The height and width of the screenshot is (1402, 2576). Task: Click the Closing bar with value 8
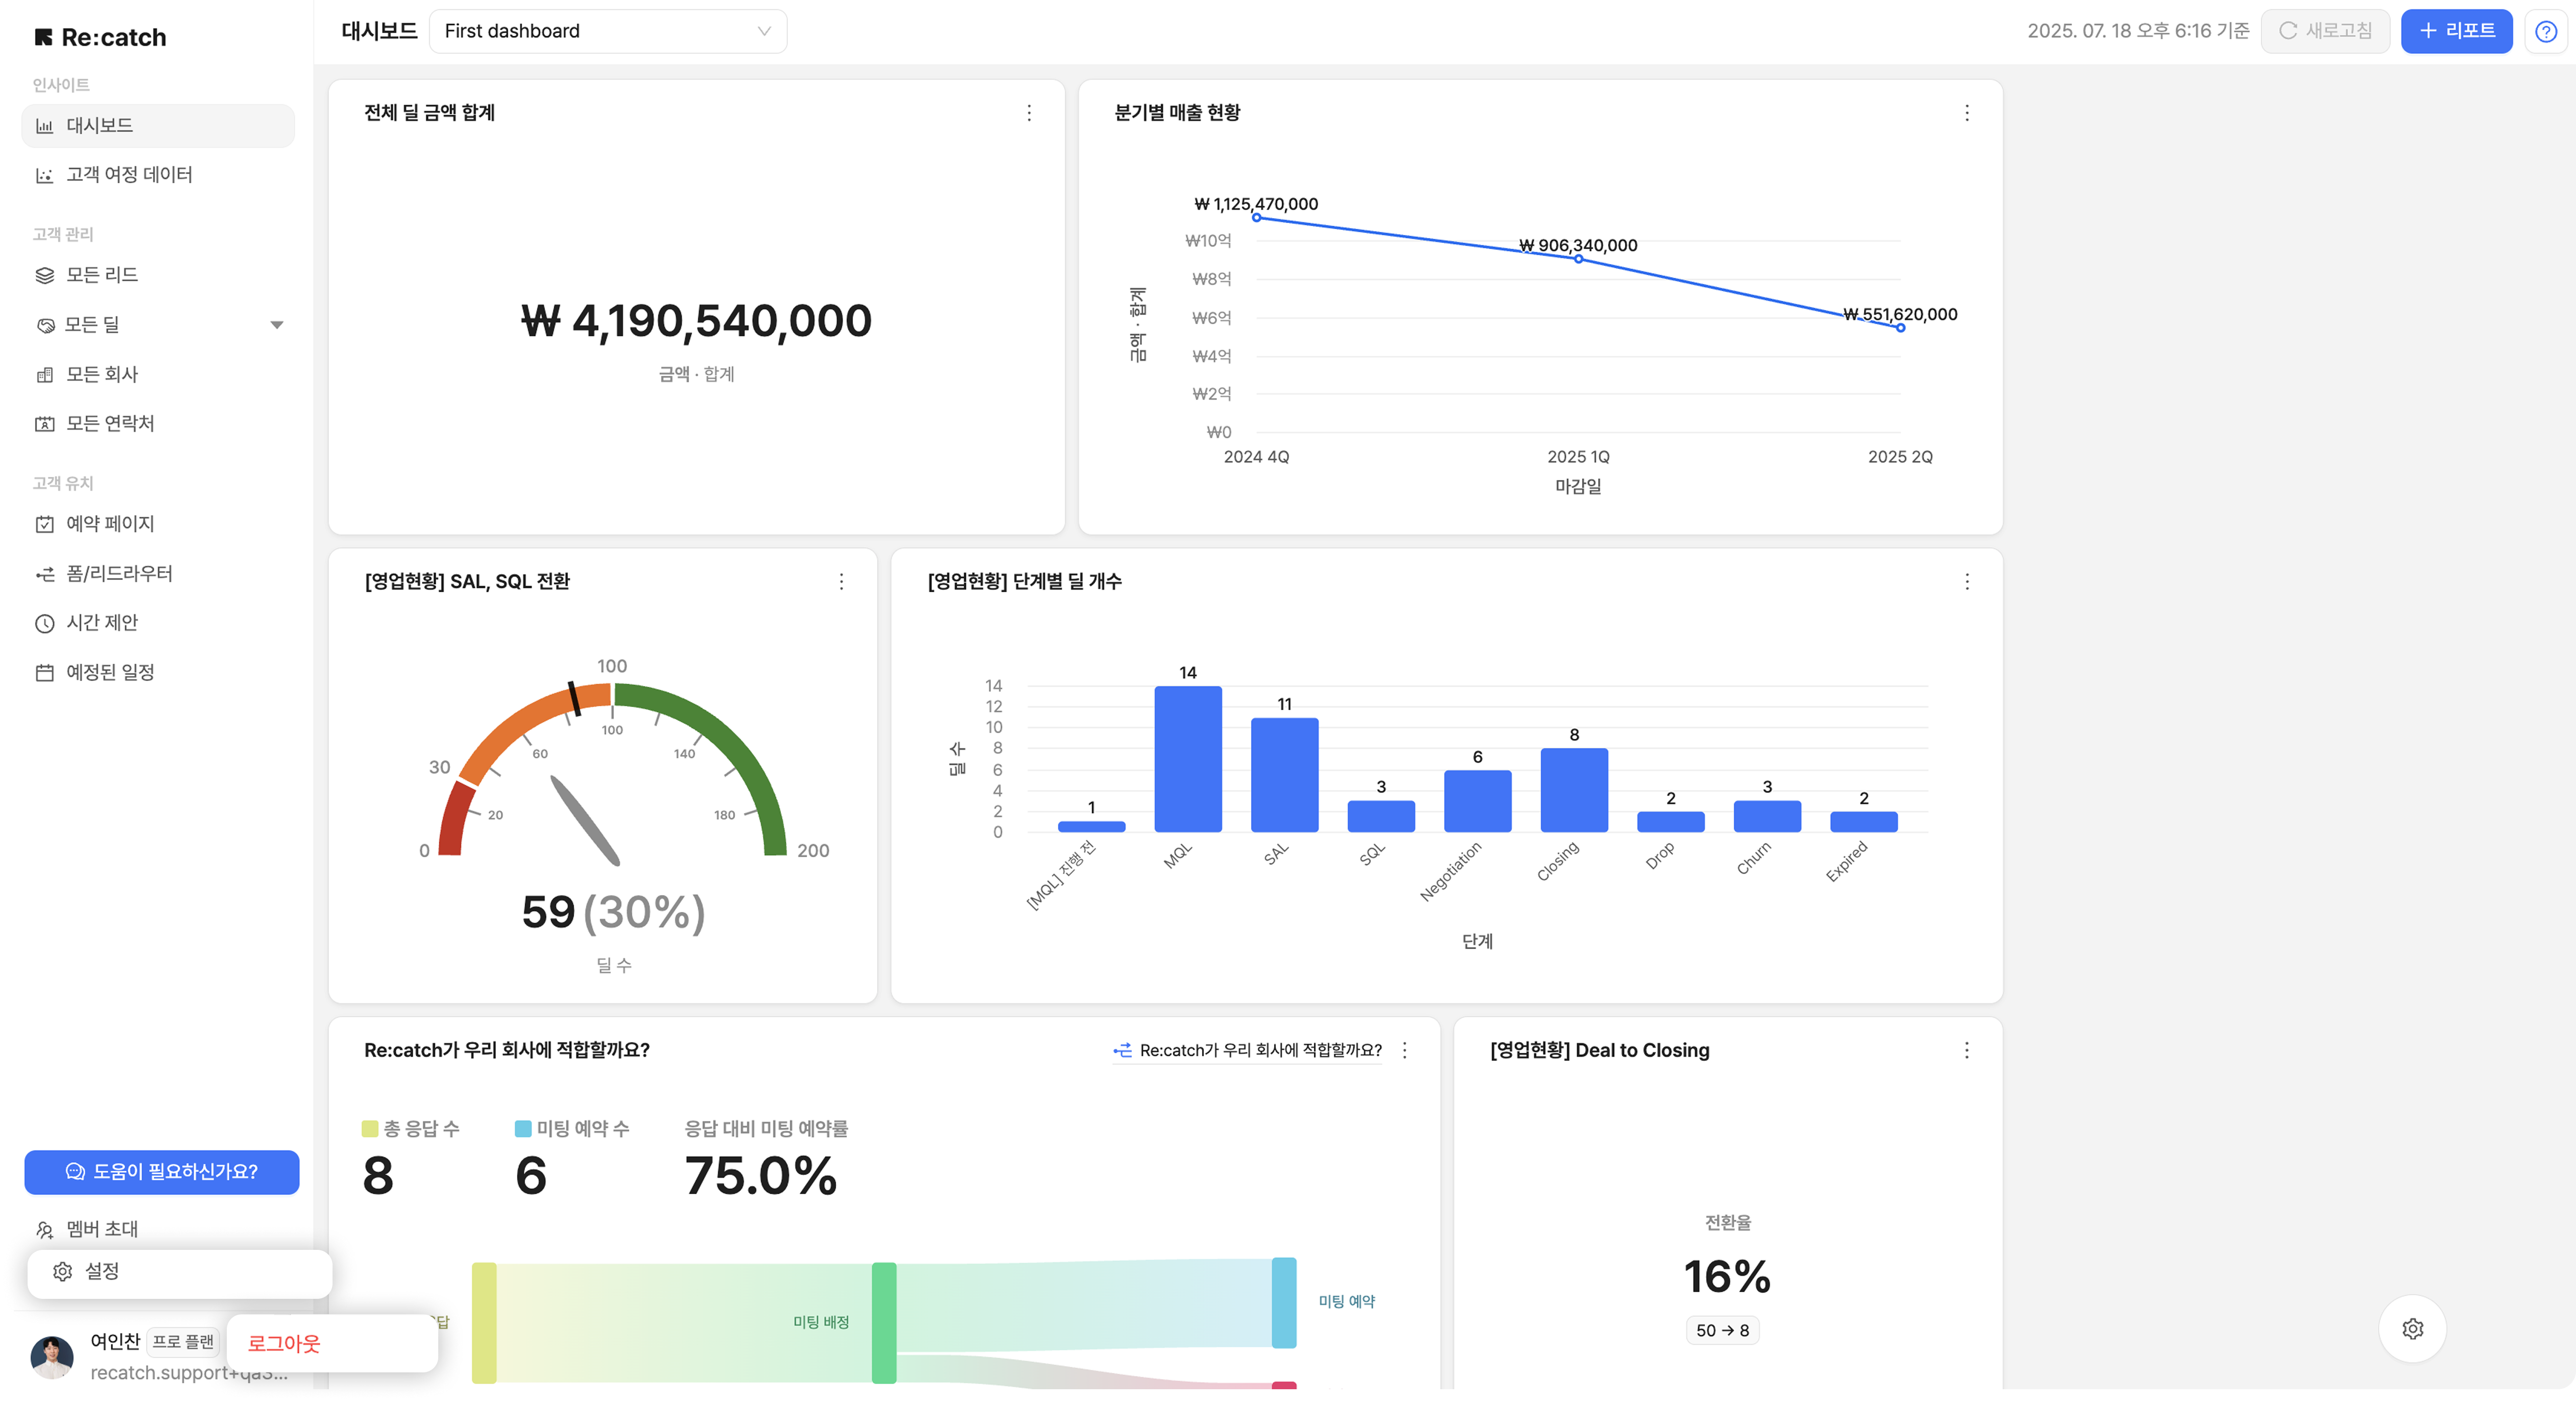coord(1574,789)
